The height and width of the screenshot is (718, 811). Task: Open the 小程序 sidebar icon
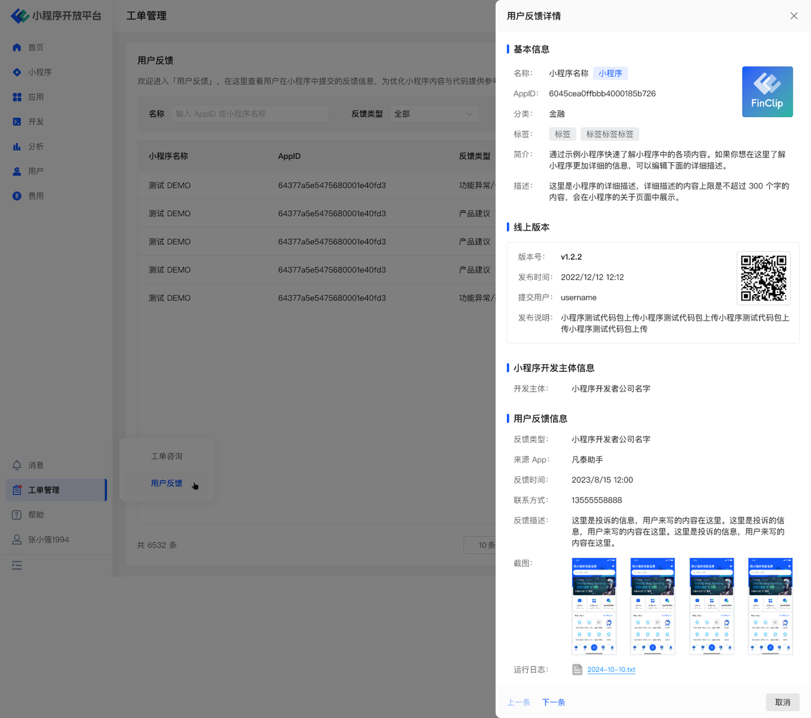pyautogui.click(x=17, y=72)
